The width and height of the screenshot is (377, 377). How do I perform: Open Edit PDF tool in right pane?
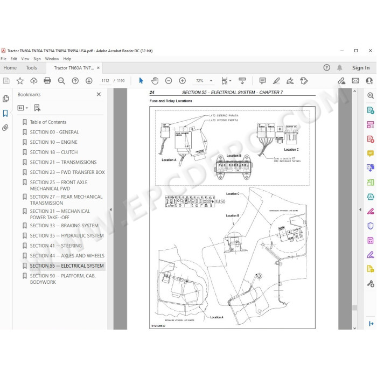pos(371,124)
